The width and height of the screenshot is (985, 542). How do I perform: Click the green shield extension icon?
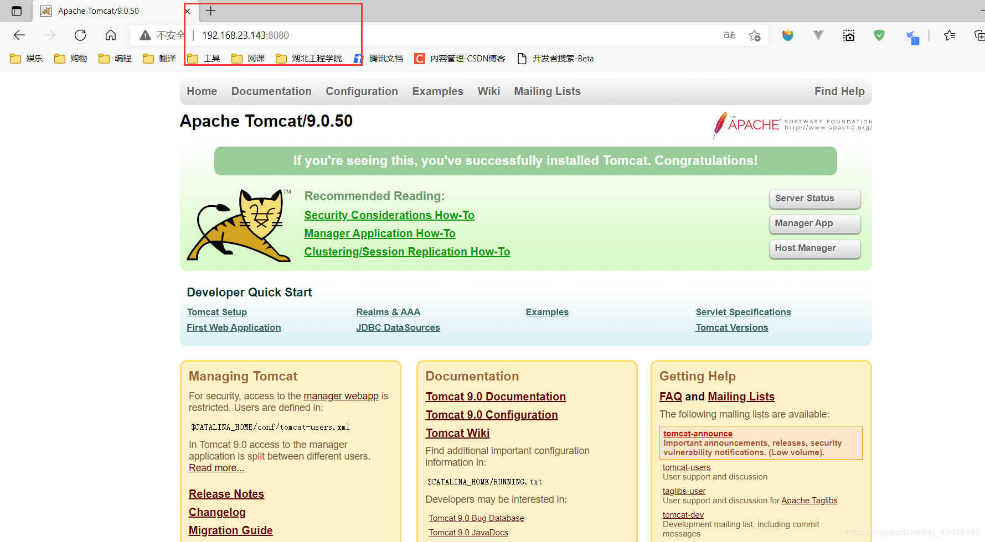pyautogui.click(x=879, y=35)
